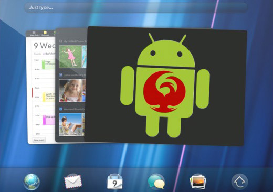Screen dimensions: 273x192
Task: Open the Messaging chat bubbles icon
Action: (x=156, y=182)
